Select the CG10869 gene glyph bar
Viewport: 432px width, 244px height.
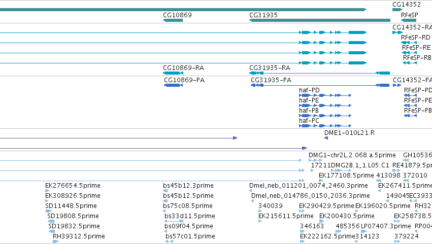[173, 20]
